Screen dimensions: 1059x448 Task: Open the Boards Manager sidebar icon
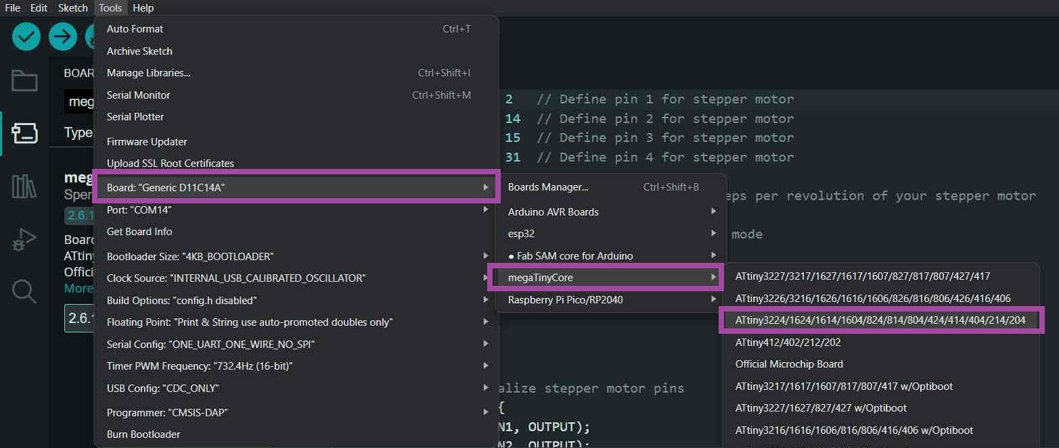tap(24, 133)
